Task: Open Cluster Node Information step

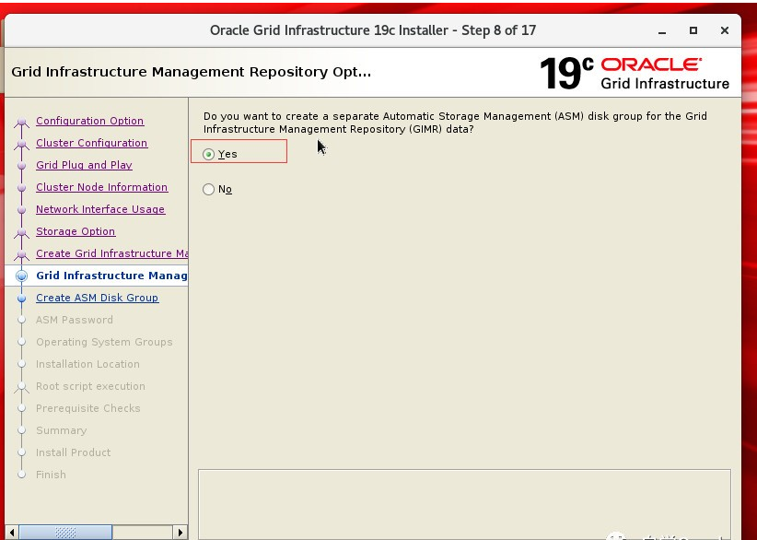Action: (x=102, y=187)
